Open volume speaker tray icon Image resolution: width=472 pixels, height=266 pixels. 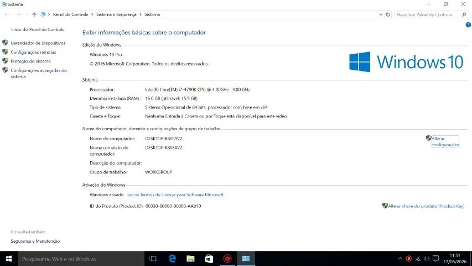(427, 259)
